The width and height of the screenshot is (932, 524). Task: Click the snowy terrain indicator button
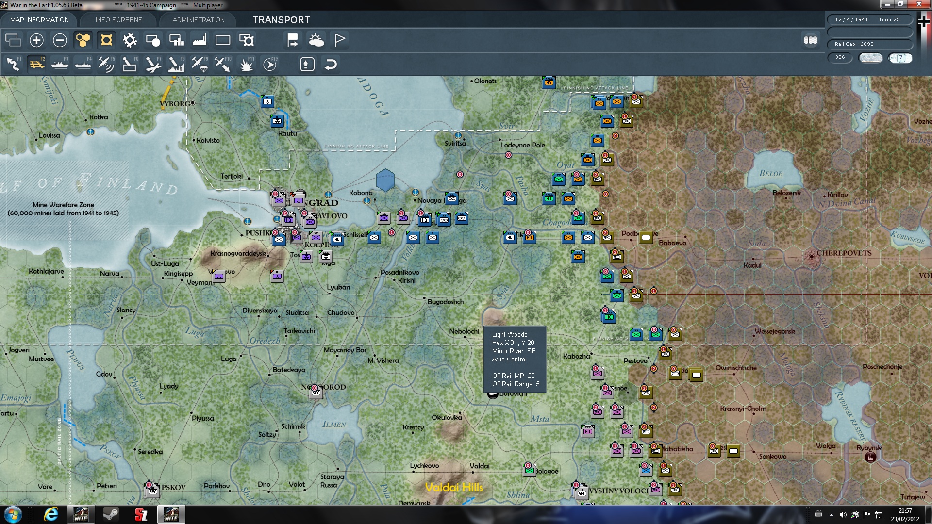[x=871, y=58]
